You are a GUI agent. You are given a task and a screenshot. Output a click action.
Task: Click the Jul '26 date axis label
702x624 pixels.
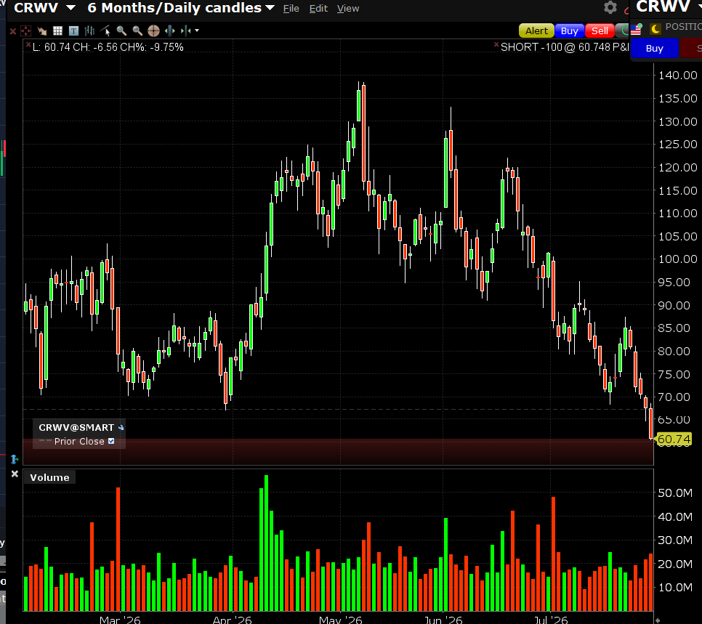click(551, 620)
